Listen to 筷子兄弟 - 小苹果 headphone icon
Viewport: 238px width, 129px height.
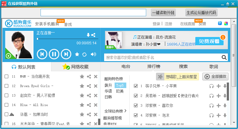coord(212,86)
